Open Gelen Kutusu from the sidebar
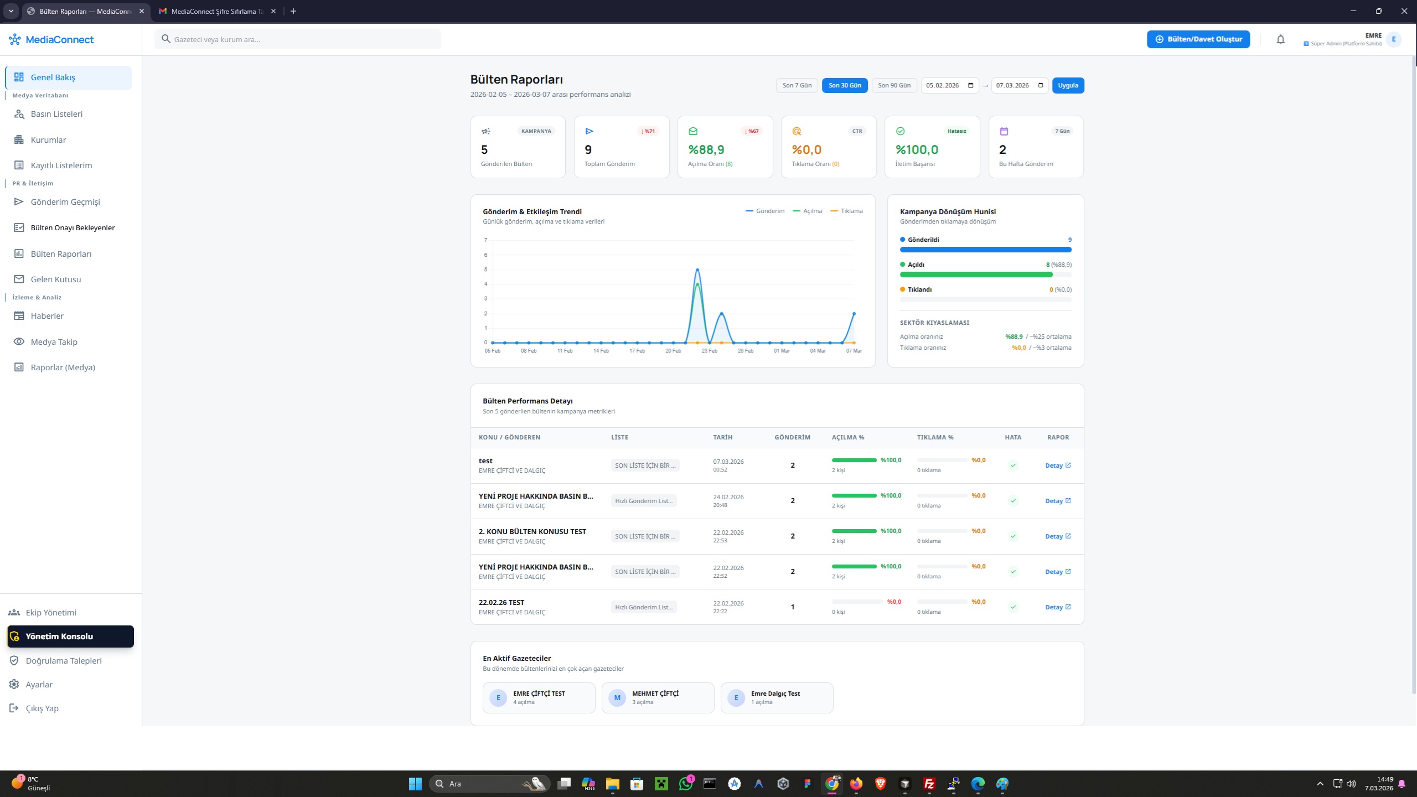Viewport: 1417px width, 797px height. (x=55, y=280)
